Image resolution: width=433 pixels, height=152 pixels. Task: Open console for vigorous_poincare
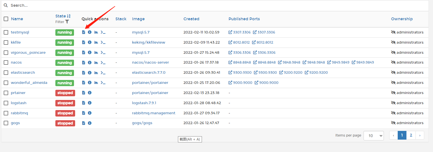[x=103, y=52]
